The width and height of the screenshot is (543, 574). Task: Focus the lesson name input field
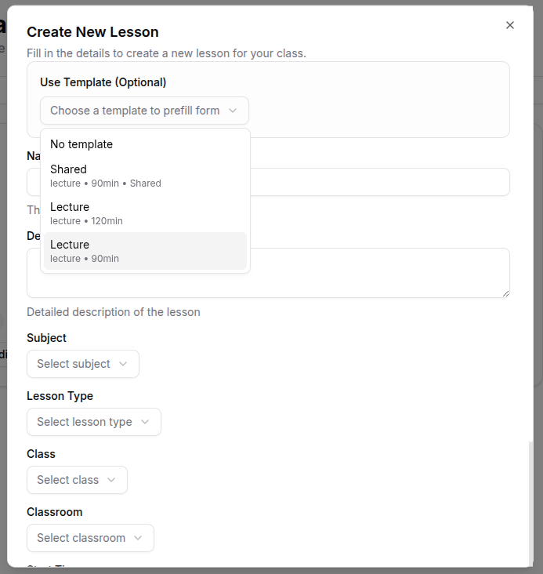click(x=376, y=182)
